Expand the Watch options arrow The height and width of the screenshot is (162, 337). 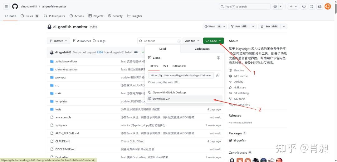pos(225,26)
